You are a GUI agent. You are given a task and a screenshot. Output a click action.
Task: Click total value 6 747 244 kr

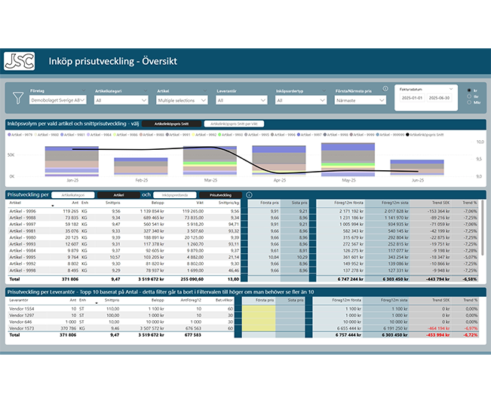pyautogui.click(x=351, y=279)
